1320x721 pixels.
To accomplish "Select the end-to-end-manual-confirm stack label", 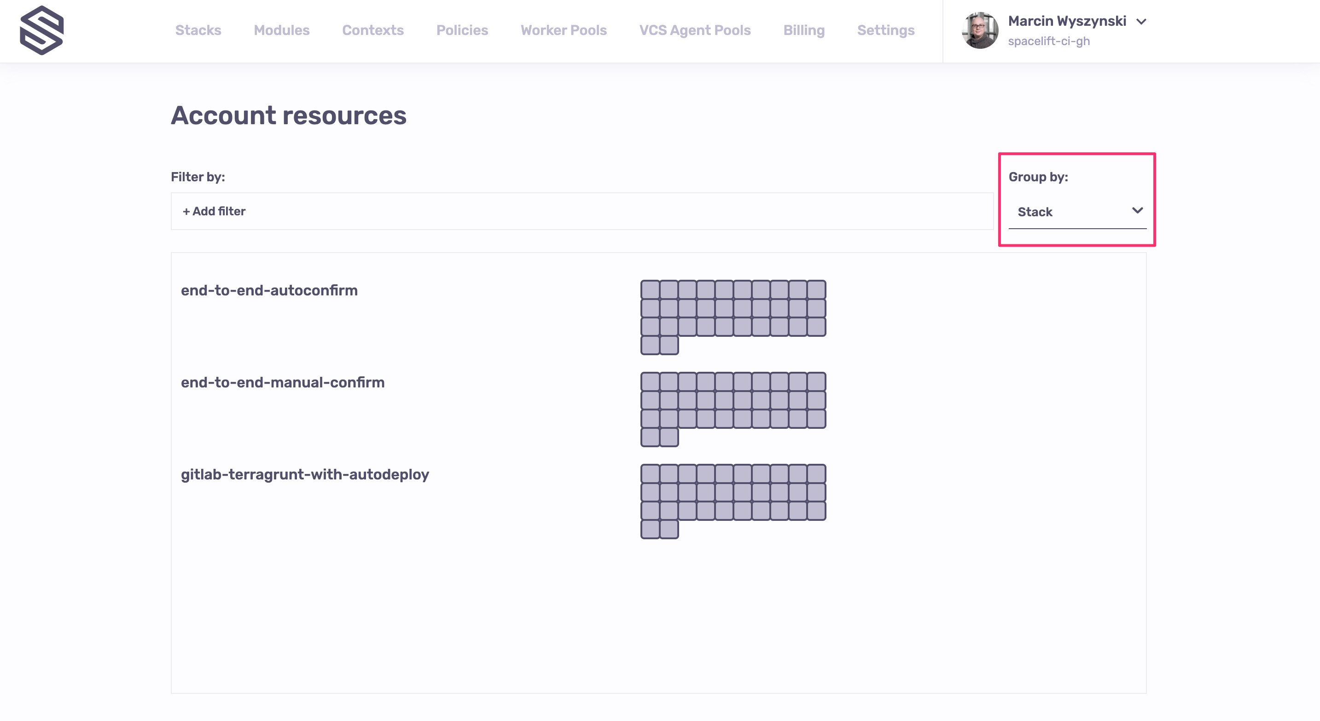I will click(282, 382).
